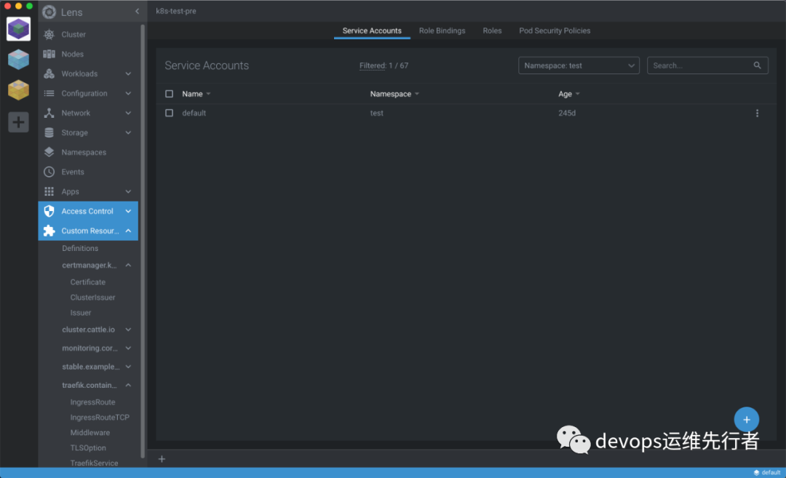The image size is (786, 478).
Task: Open the Issuer resource
Action: coord(81,313)
